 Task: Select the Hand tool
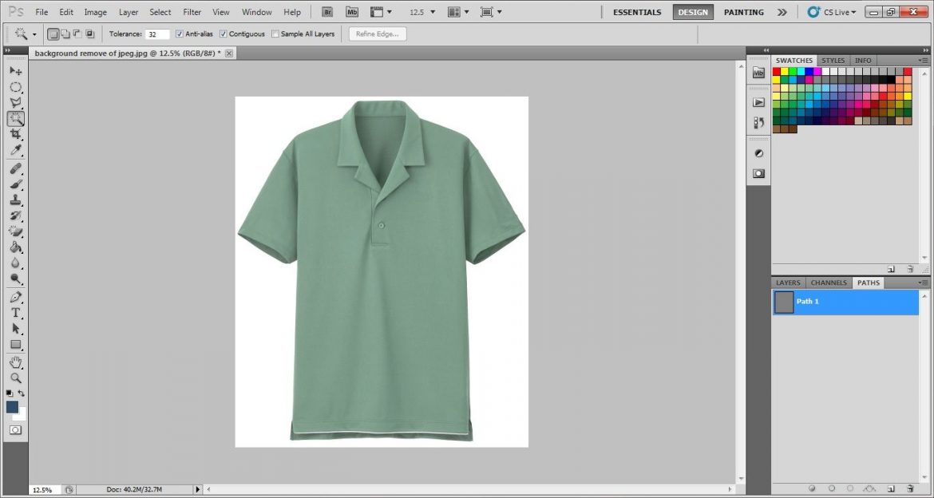coord(15,362)
